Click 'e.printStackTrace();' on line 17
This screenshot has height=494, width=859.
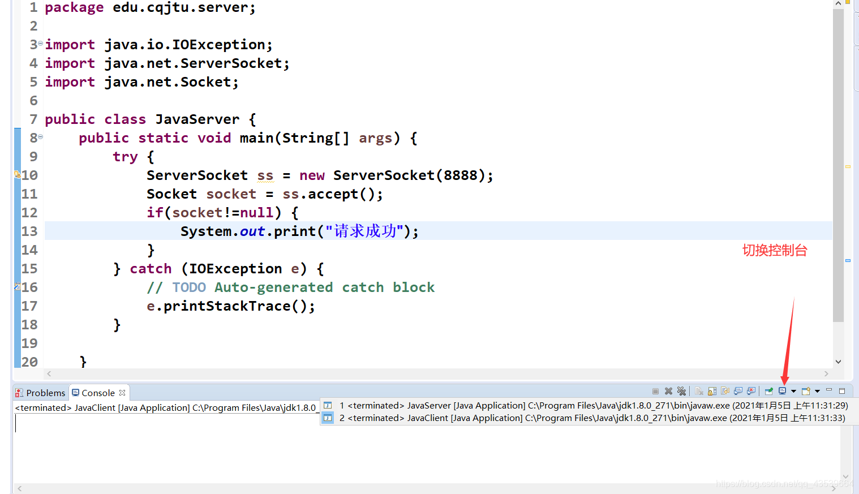pyautogui.click(x=231, y=306)
